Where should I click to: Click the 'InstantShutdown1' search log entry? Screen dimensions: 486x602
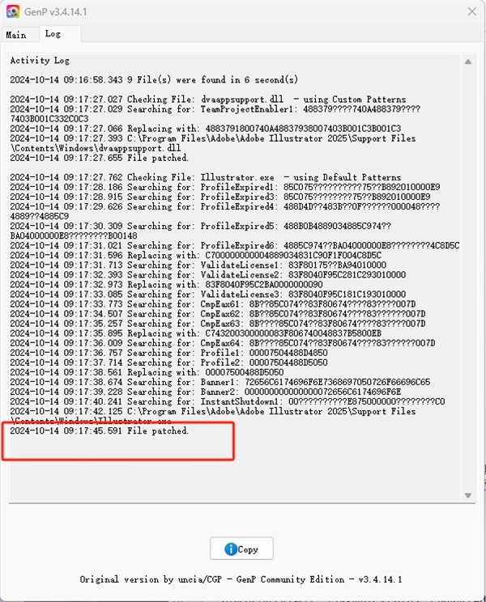coord(228,401)
